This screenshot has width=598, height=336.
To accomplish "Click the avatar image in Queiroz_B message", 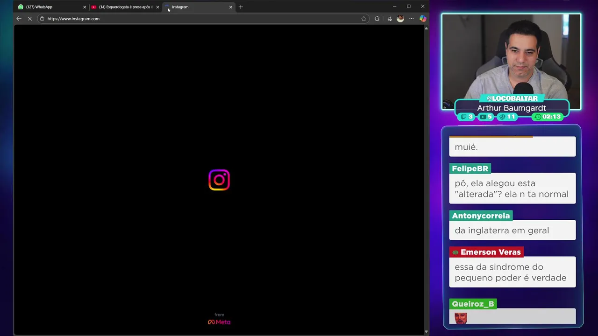I will (x=461, y=318).
